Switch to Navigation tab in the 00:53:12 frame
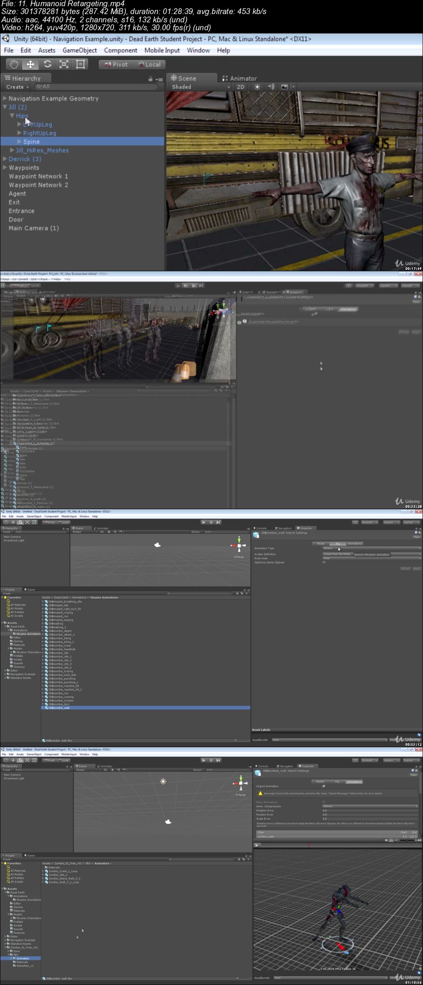 283,529
